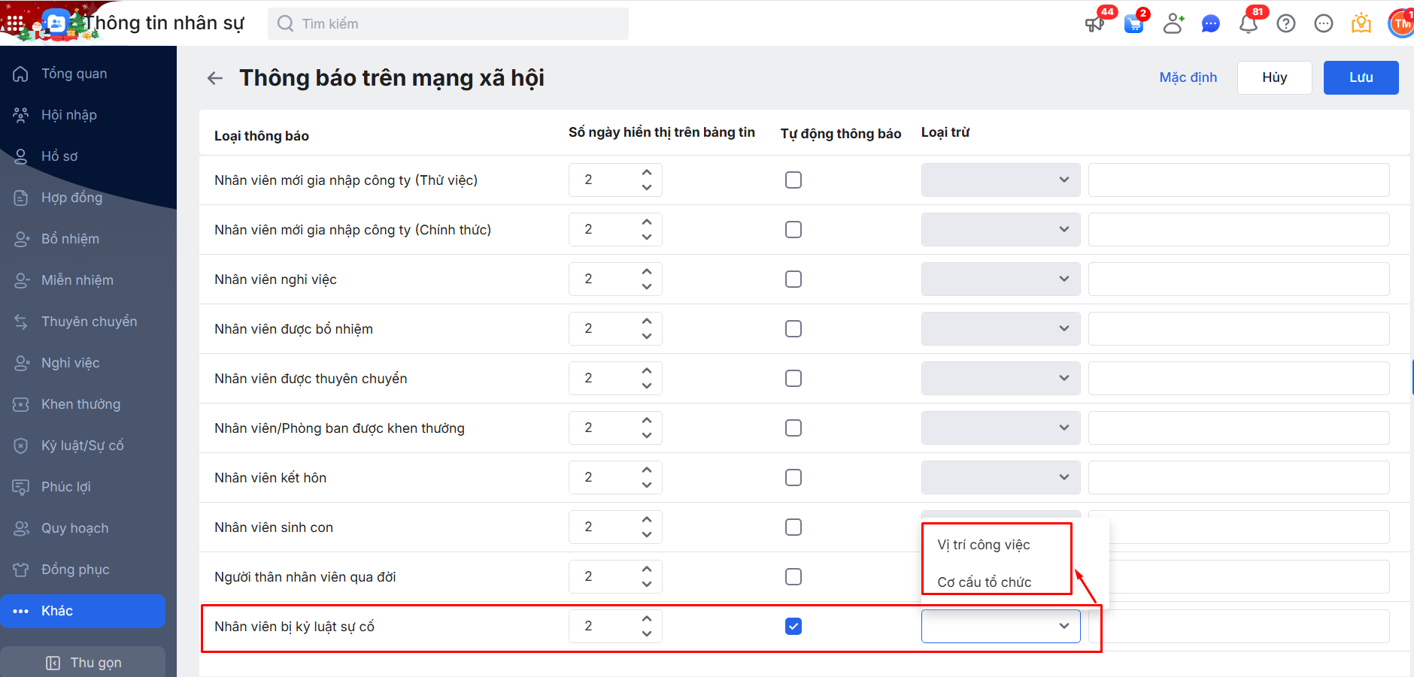
Task: Increase days for Nhân viên sinh con
Action: click(647, 519)
